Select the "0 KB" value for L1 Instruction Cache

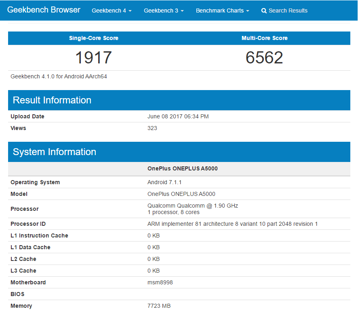(154, 235)
